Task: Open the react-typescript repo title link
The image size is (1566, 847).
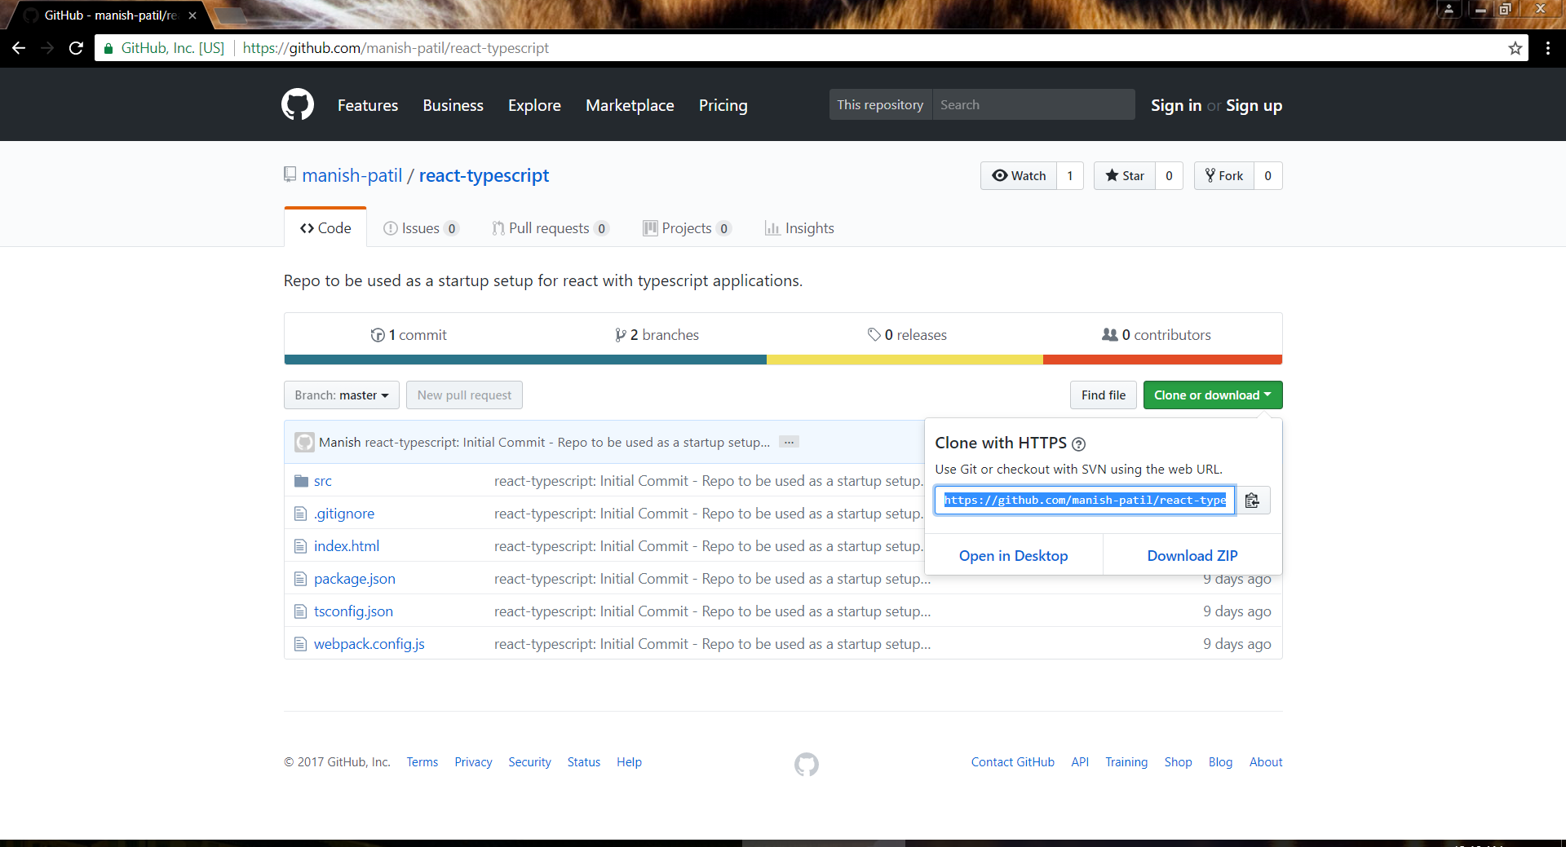Action: pyautogui.click(x=484, y=175)
